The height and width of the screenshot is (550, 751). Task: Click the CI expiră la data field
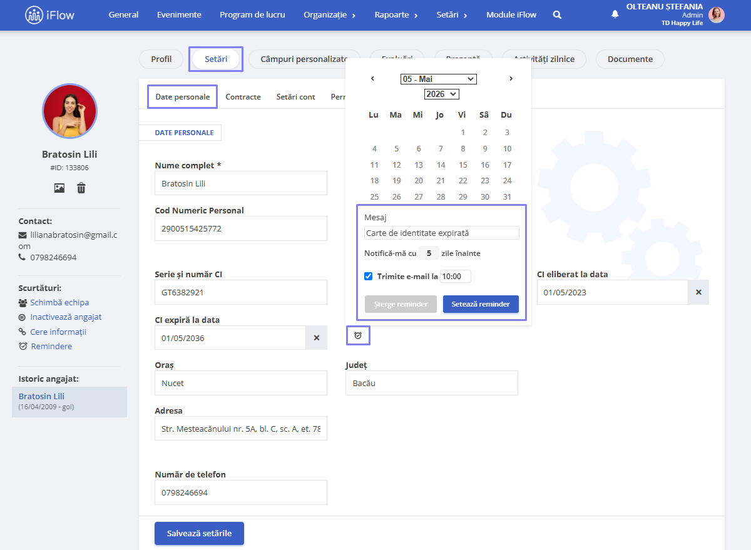point(230,338)
